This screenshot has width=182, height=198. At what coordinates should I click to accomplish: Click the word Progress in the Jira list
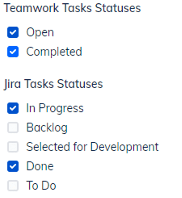point(61,109)
